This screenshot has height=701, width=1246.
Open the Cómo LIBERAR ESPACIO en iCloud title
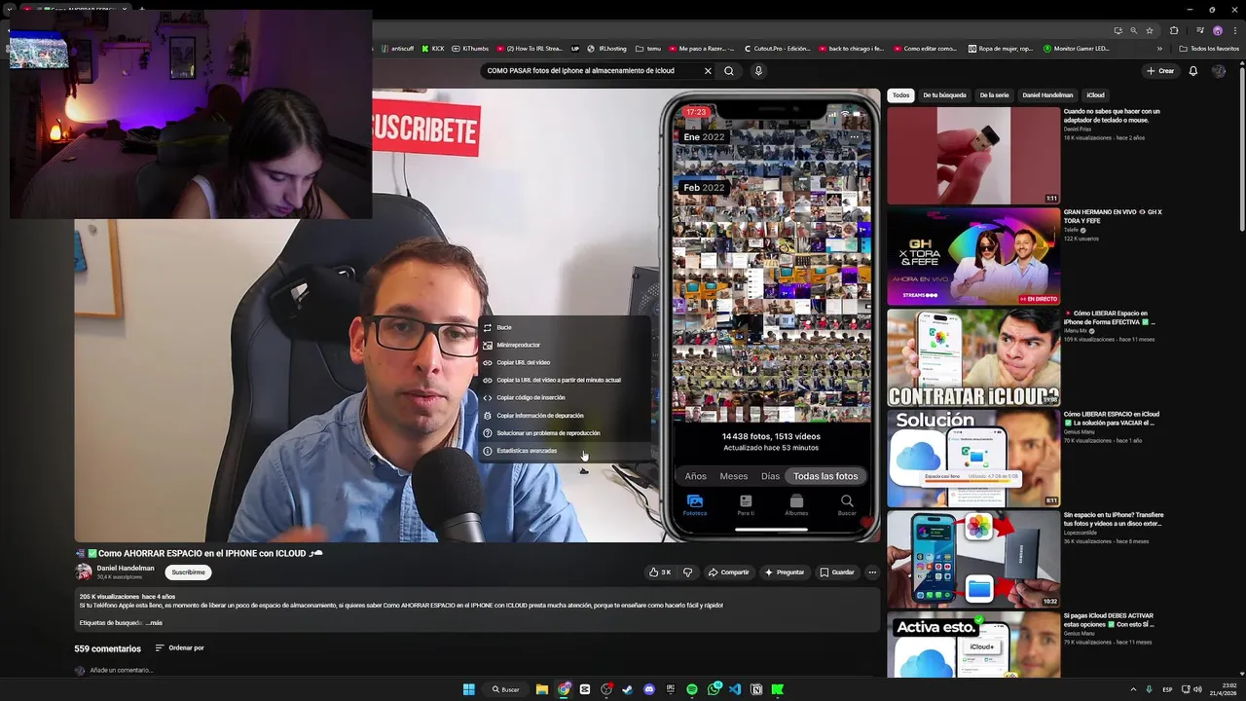click(x=1112, y=419)
